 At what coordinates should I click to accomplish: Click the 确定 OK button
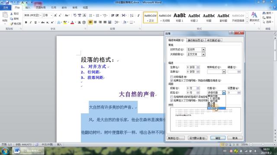point(218,138)
